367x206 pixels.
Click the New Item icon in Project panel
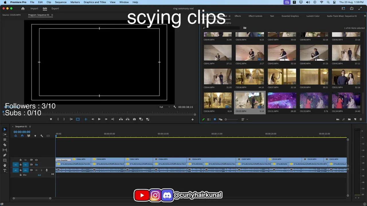coord(355,119)
